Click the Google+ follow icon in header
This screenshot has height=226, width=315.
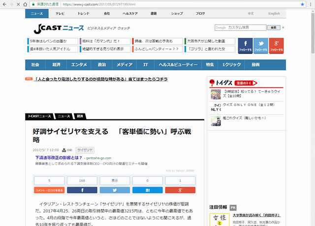(276, 45)
